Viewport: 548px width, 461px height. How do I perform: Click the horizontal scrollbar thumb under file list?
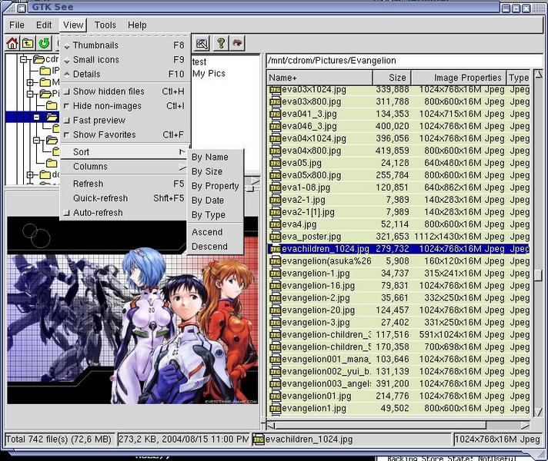click(380, 425)
